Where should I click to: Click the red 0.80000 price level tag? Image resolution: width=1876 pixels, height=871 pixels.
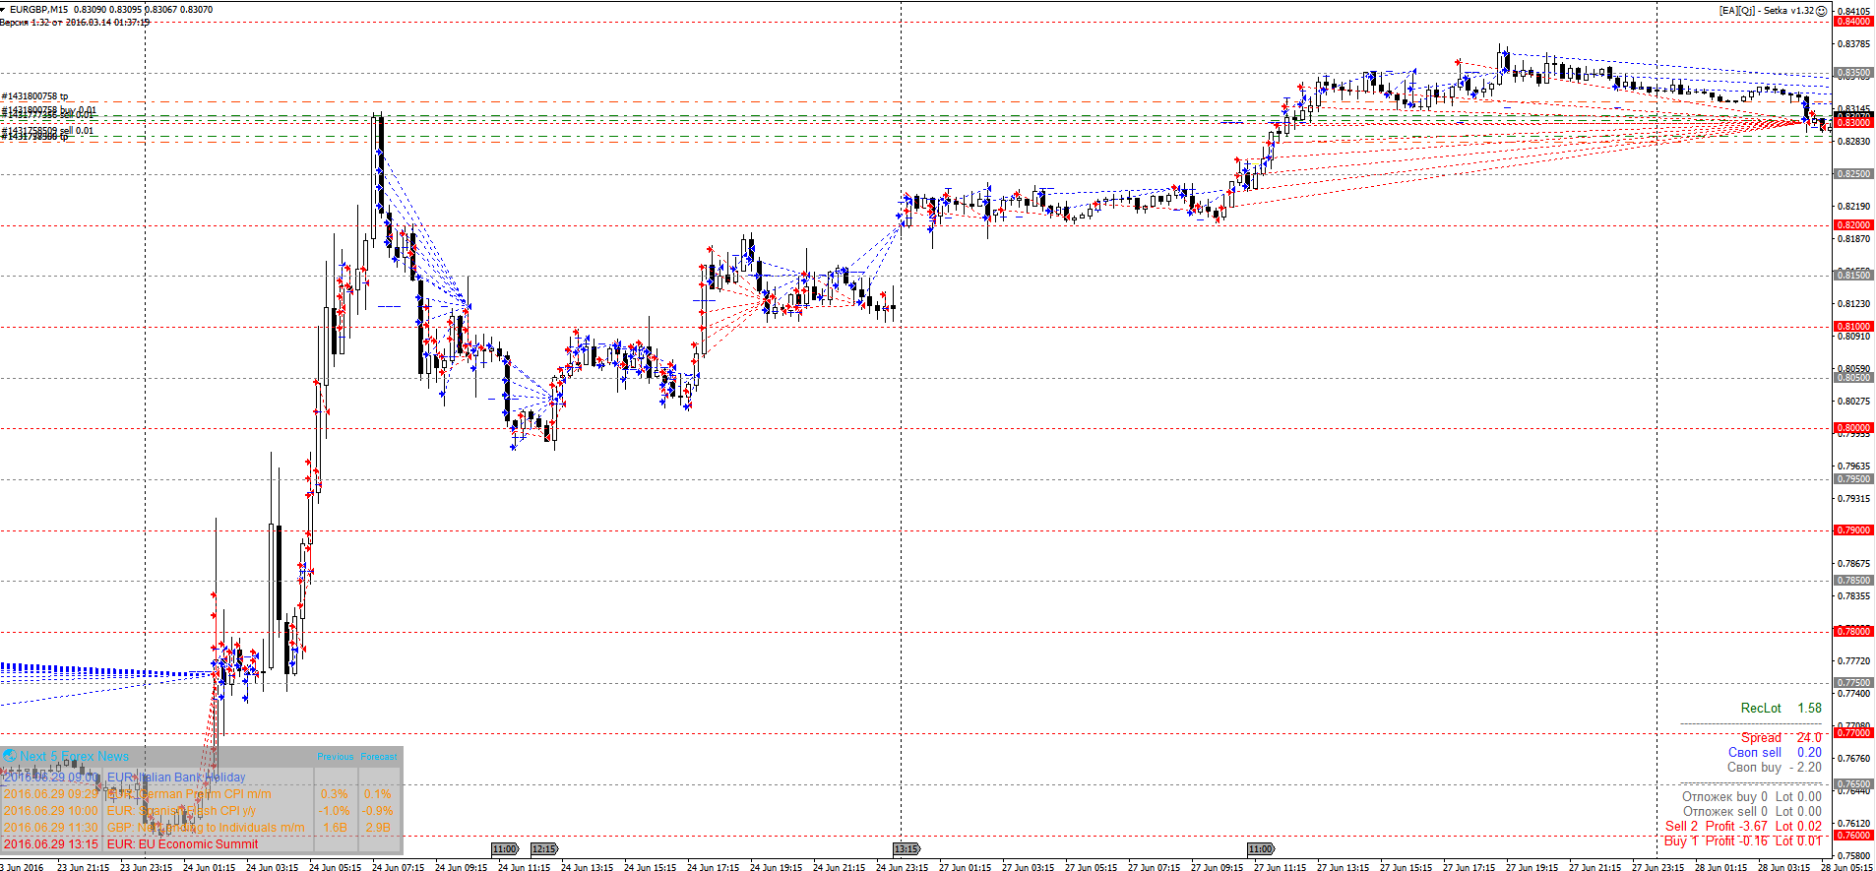click(1853, 428)
